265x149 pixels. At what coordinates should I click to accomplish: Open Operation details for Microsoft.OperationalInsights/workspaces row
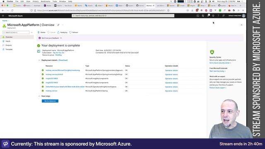[x=171, y=87]
